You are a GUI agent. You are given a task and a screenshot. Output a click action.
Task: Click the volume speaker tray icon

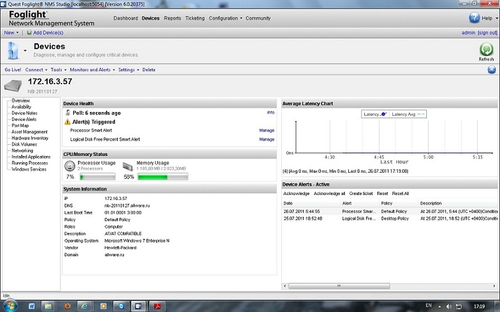[x=449, y=306]
